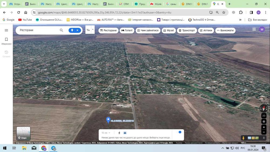This screenshot has height=152, width=270.
Task: Open the browser home page
Action: [x=26, y=12]
